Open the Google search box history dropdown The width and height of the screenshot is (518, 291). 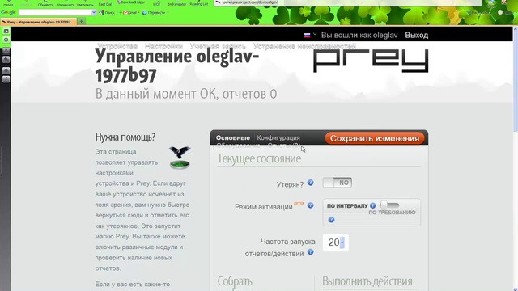coord(94,13)
